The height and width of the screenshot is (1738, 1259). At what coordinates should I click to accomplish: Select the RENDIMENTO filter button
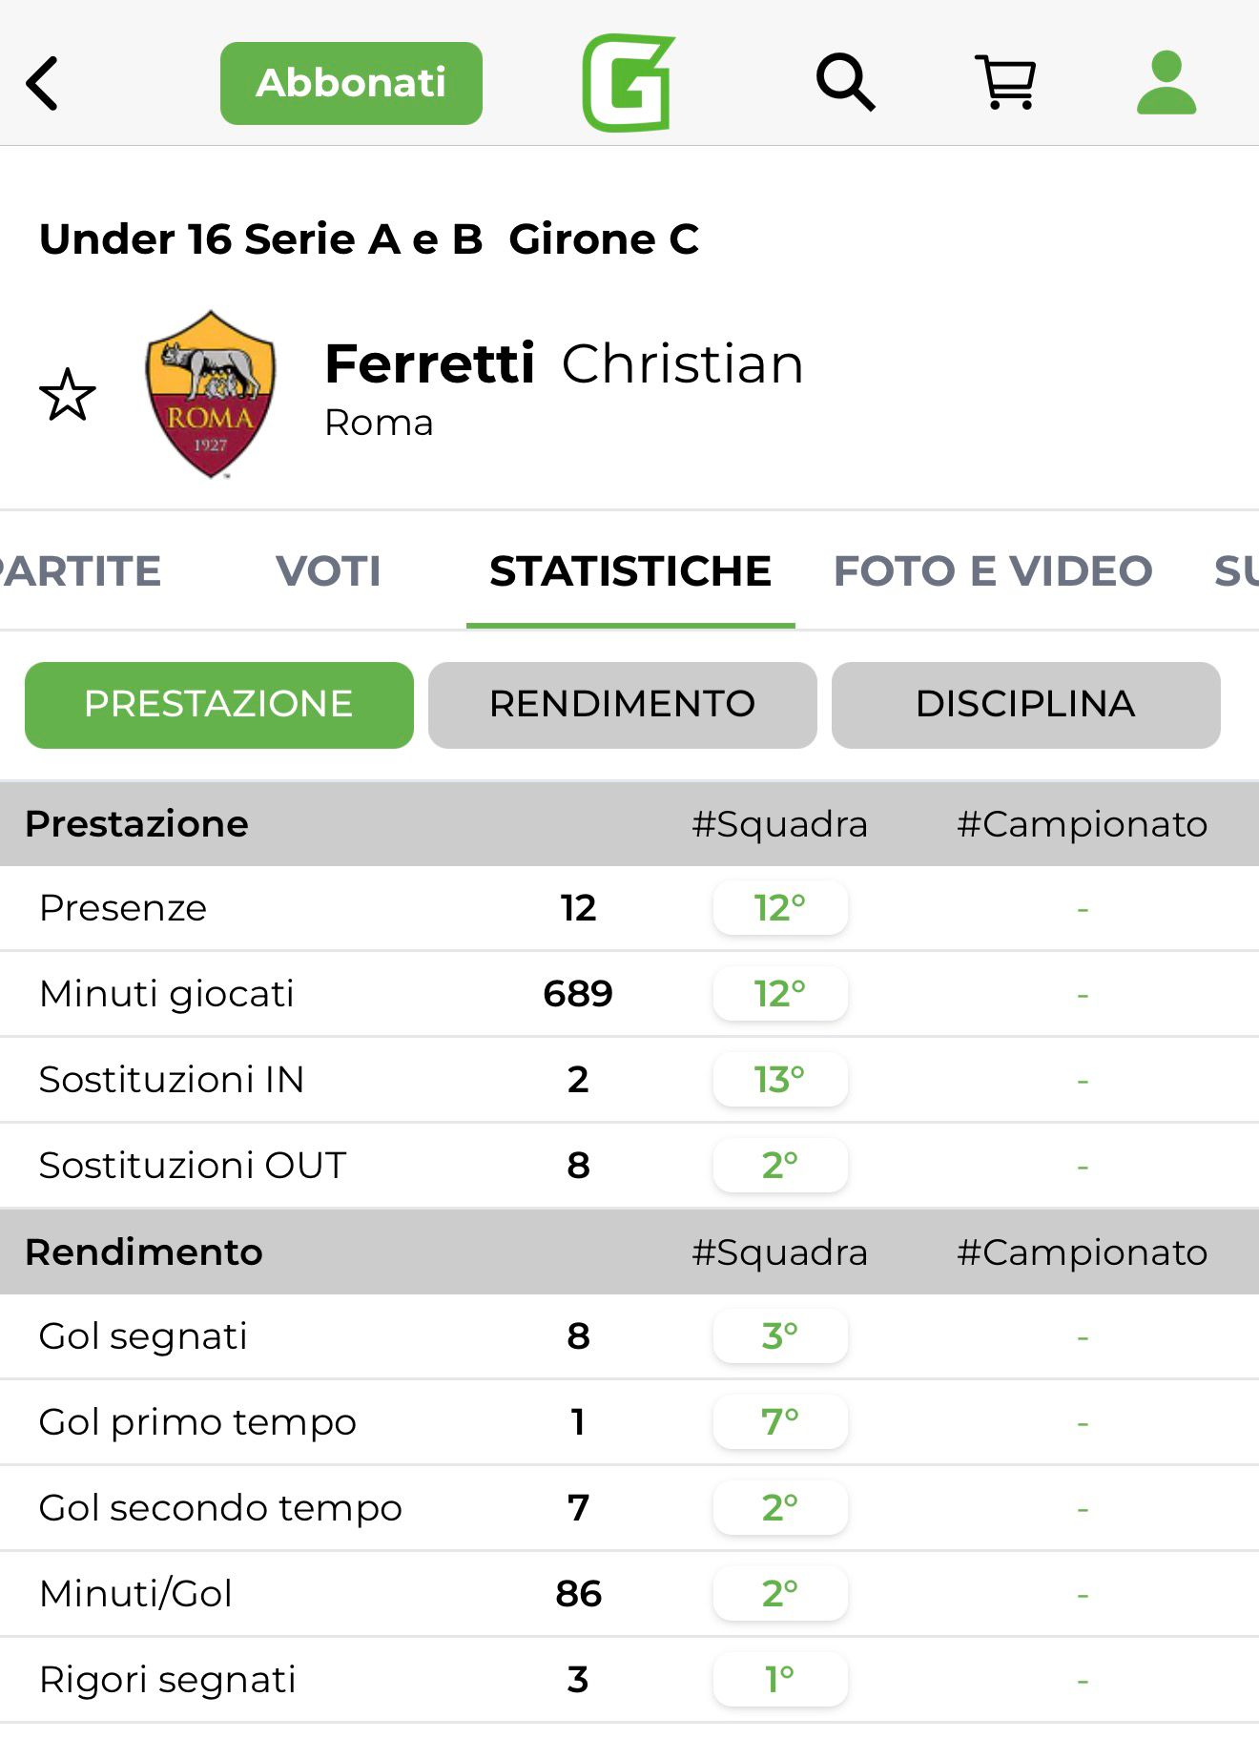click(x=622, y=705)
